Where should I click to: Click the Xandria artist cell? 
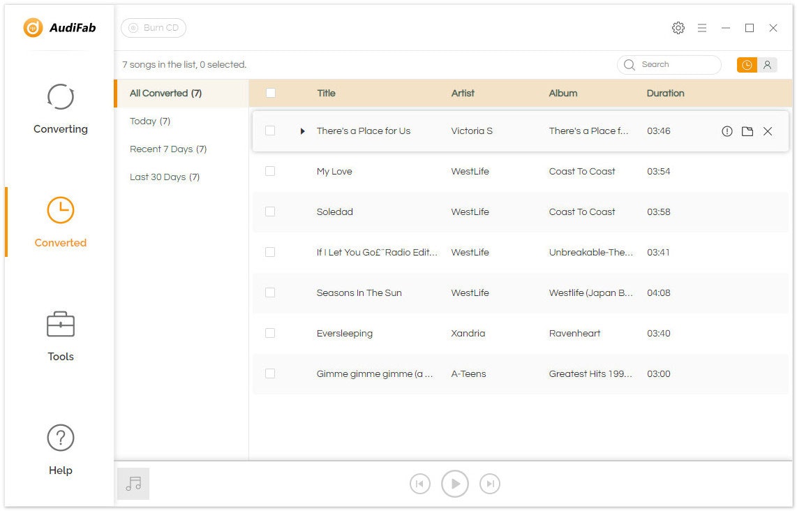click(468, 334)
